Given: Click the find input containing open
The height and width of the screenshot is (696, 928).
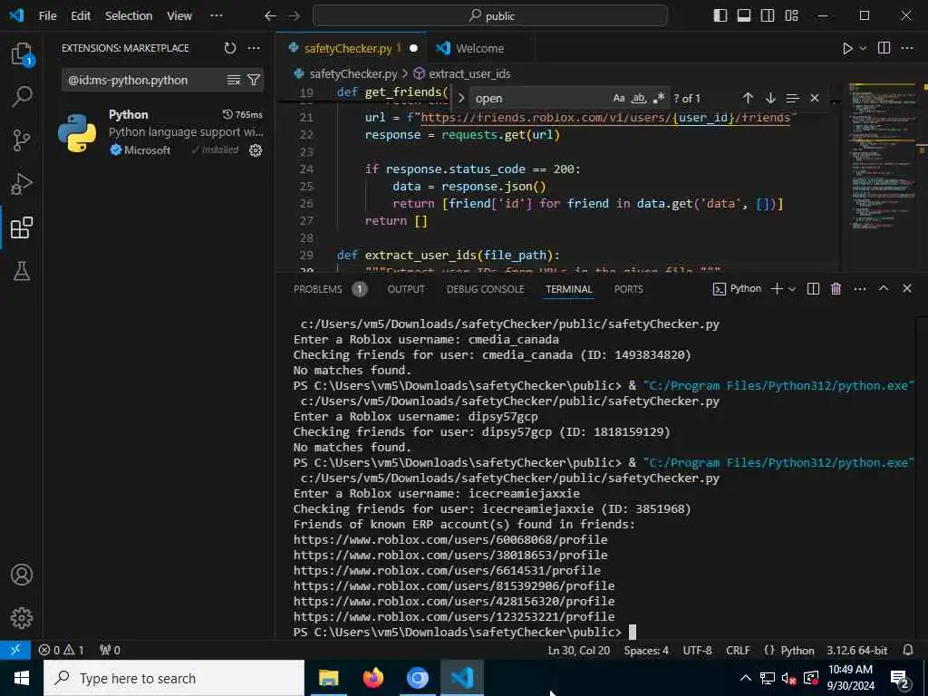Looking at the screenshot, I should [540, 98].
